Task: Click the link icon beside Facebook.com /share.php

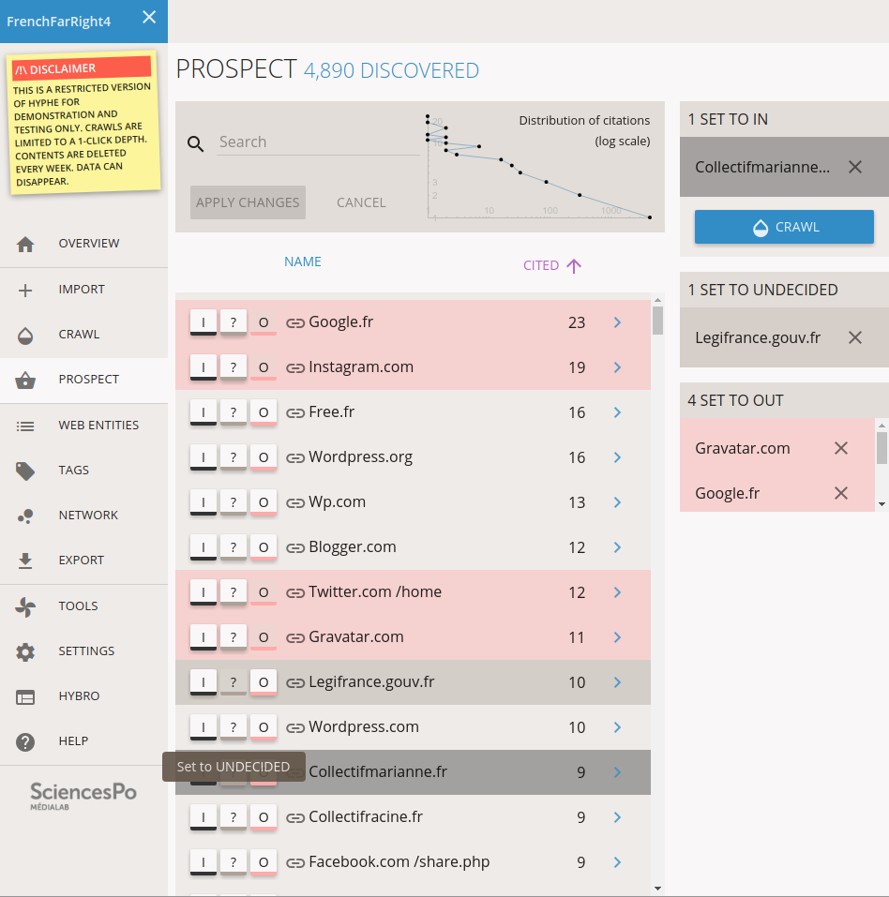Action: coord(295,862)
